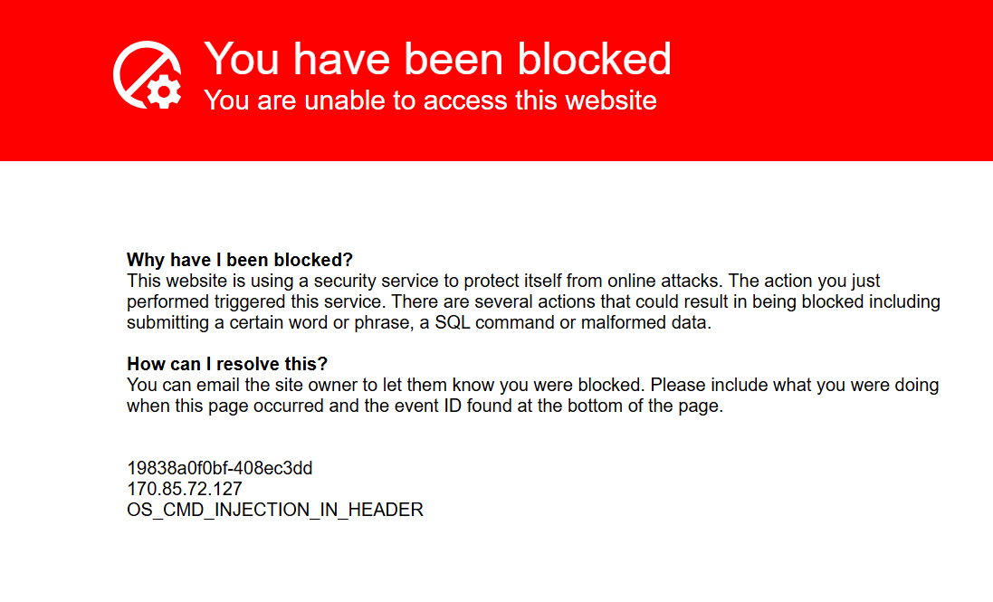Click the OS_CMD_INJECTION_IN_HEADER text
Screen dimensions: 993x602
275,511
